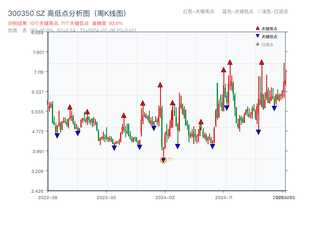
Task: Select the 关键低点 legend label
Action: pyautogui.click(x=269, y=36)
